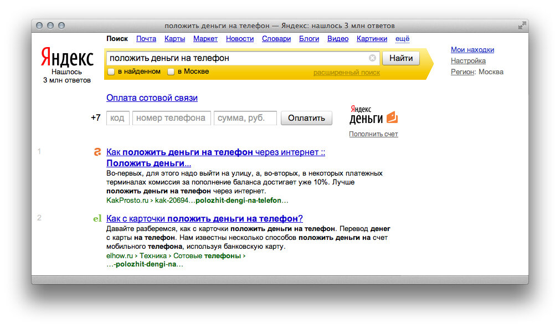Click the "Пополнить счет" link

(x=373, y=134)
